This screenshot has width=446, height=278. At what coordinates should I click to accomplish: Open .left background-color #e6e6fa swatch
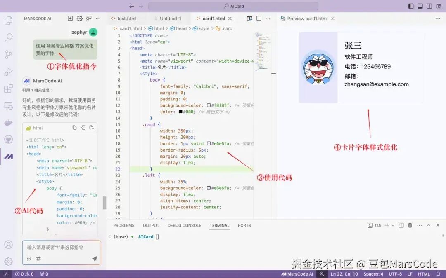(x=209, y=188)
